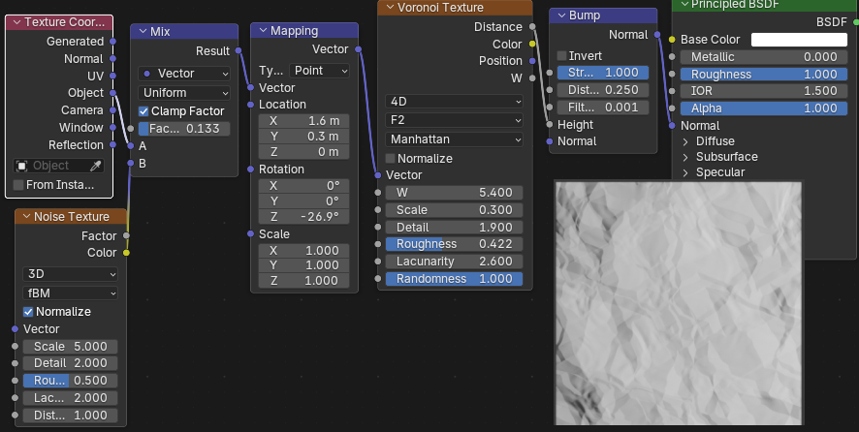
Task: Click the crumpled paper render preview
Action: click(678, 302)
